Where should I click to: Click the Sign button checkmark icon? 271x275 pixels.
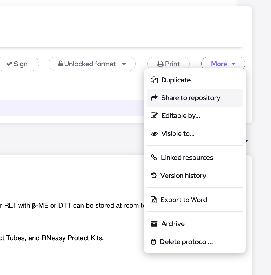(x=9, y=64)
